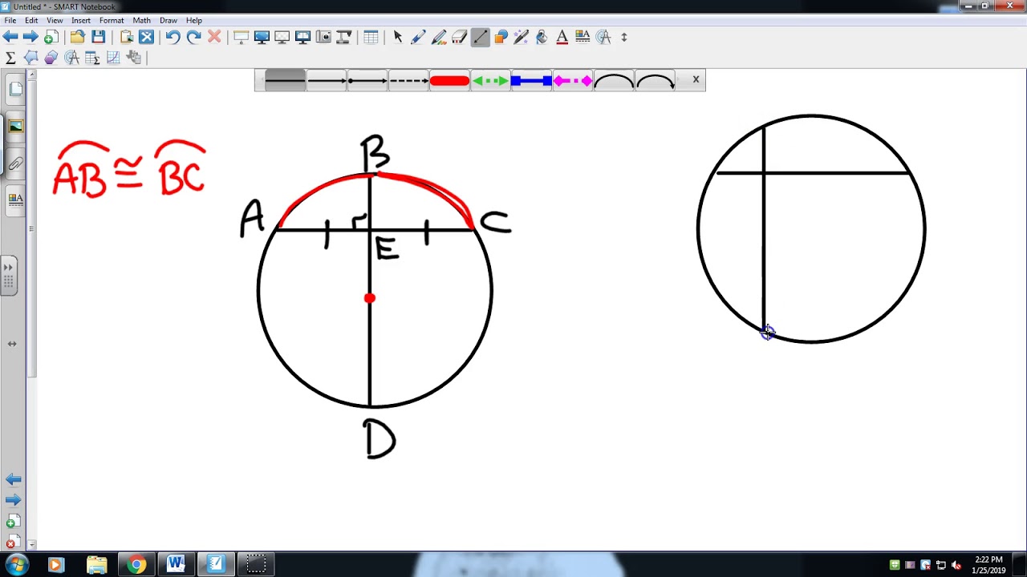The height and width of the screenshot is (577, 1027).
Task: Choose the arc with arrow style
Action: [x=655, y=80]
